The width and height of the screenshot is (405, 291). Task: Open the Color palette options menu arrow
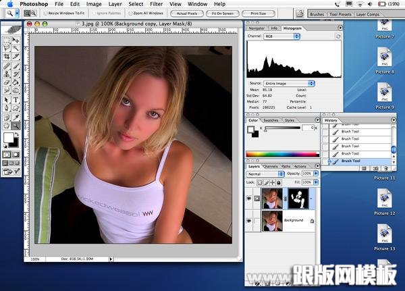(317, 120)
